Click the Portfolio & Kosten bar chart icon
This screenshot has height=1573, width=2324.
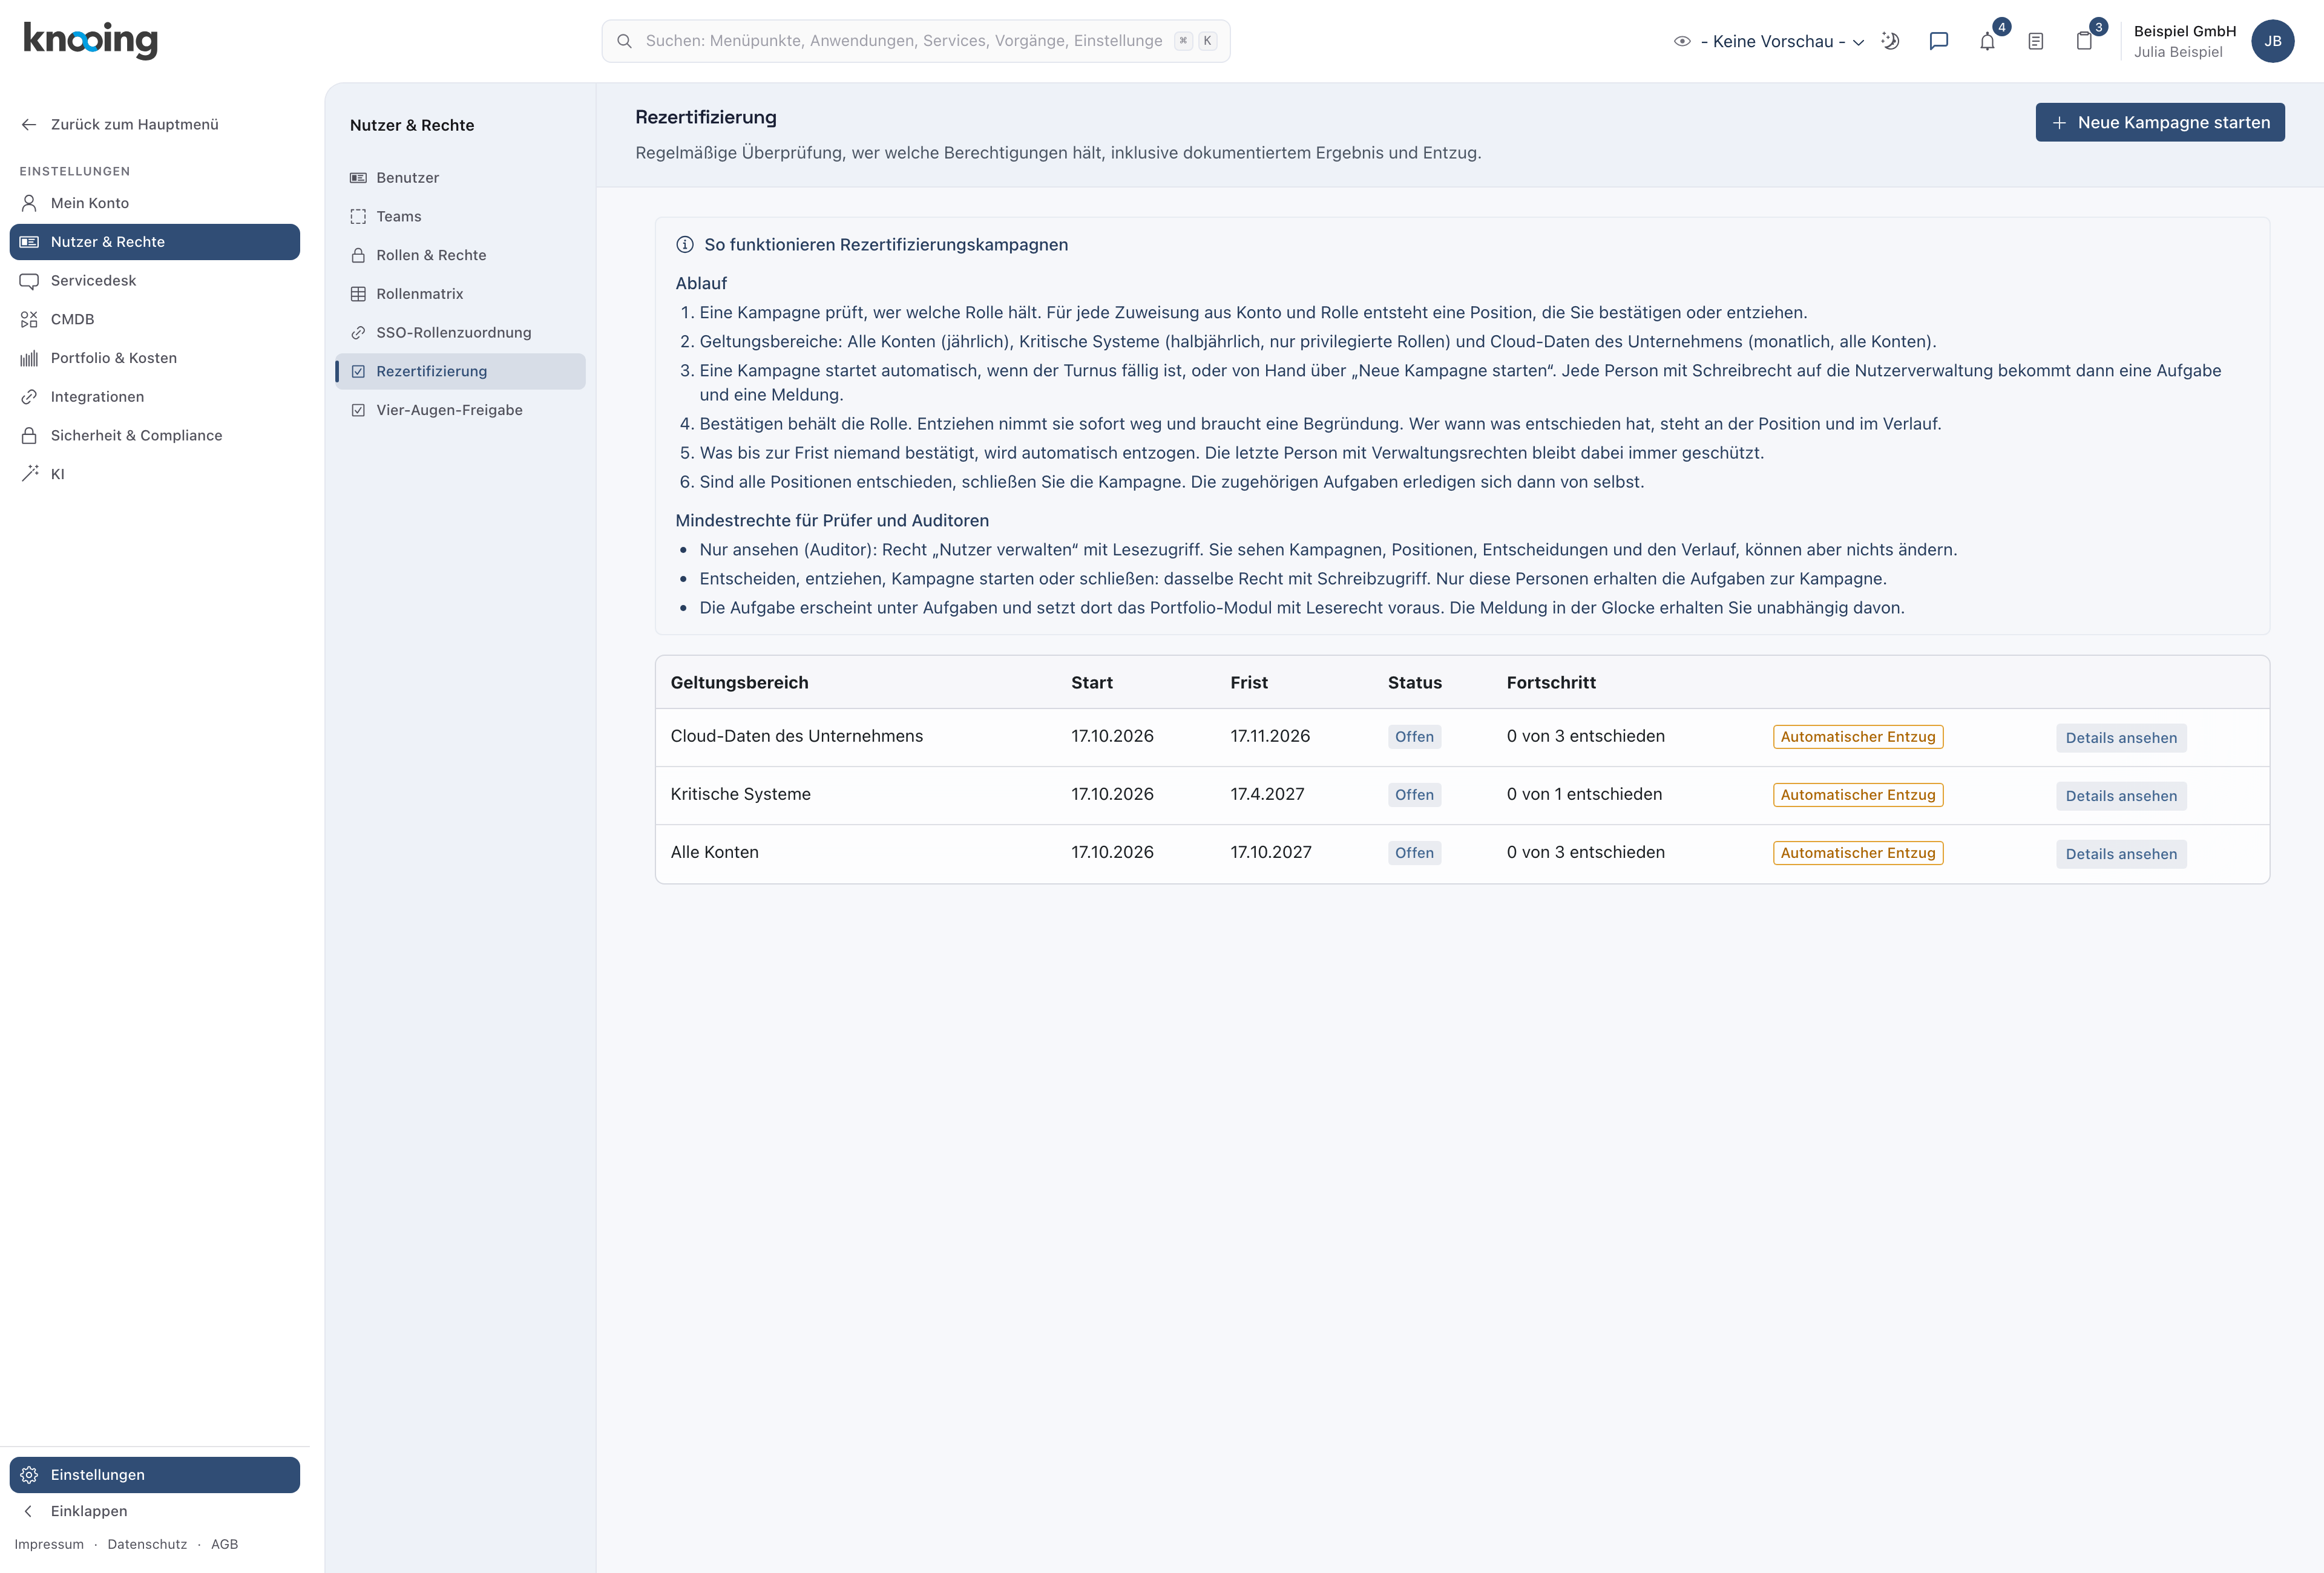[29, 358]
